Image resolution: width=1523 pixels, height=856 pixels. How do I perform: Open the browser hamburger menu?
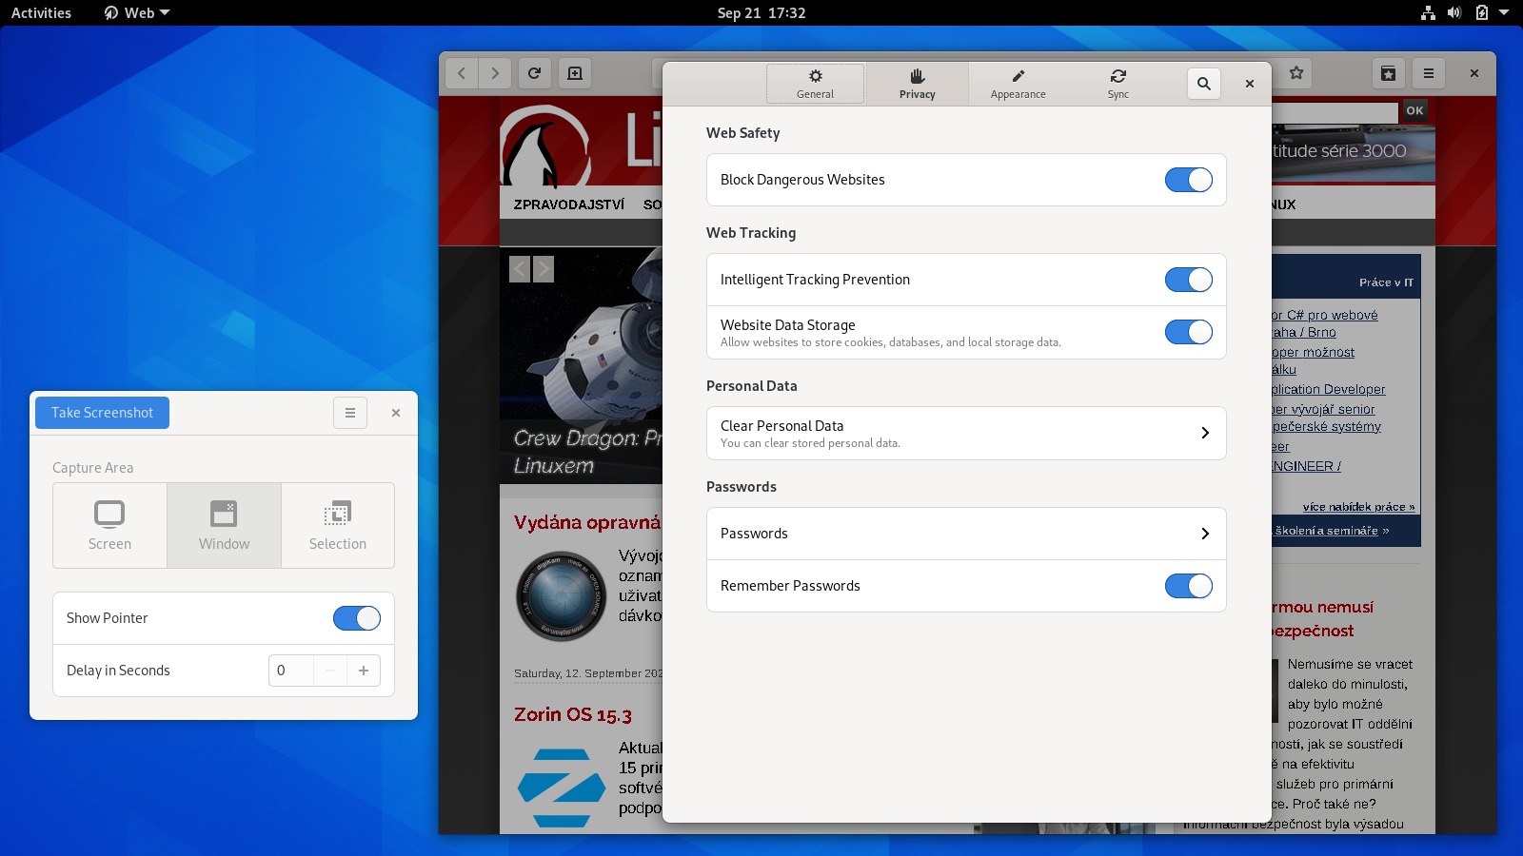coord(1429,73)
